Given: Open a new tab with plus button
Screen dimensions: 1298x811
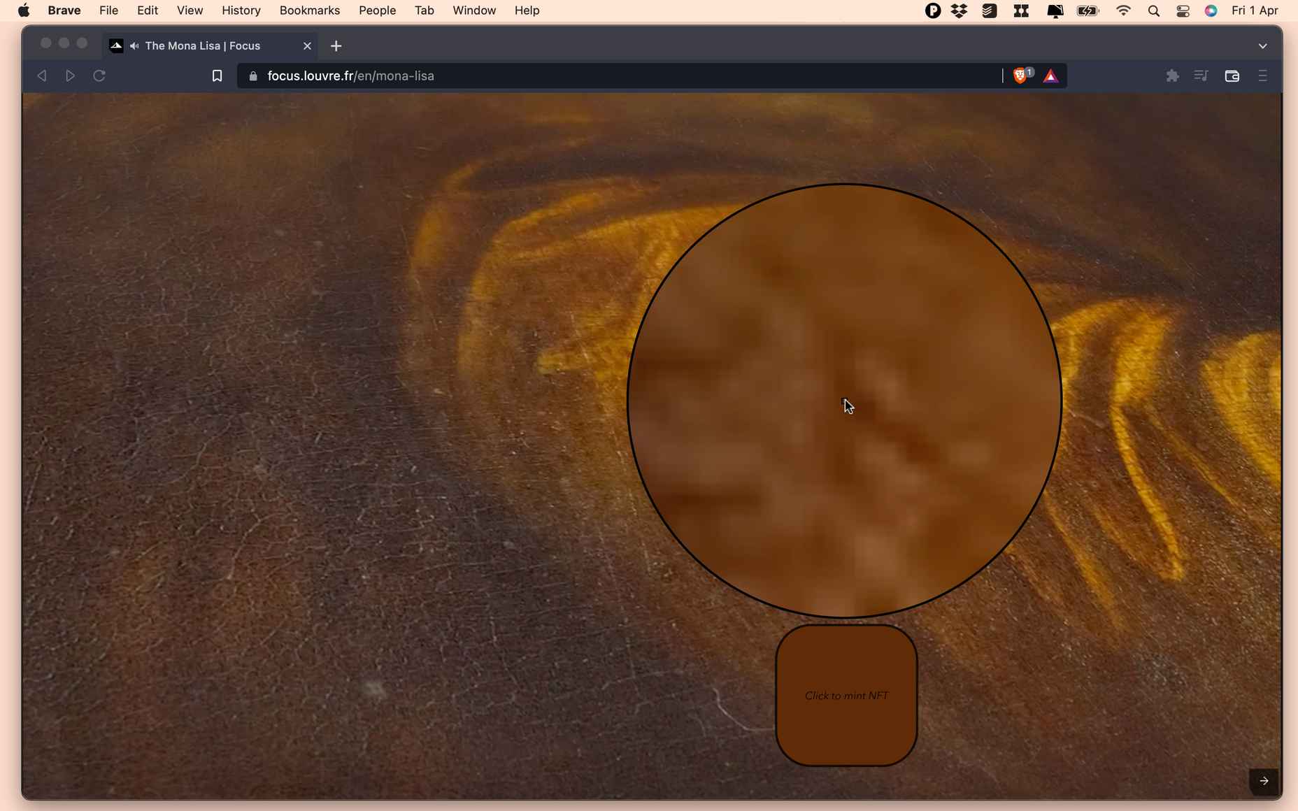Looking at the screenshot, I should (x=336, y=46).
